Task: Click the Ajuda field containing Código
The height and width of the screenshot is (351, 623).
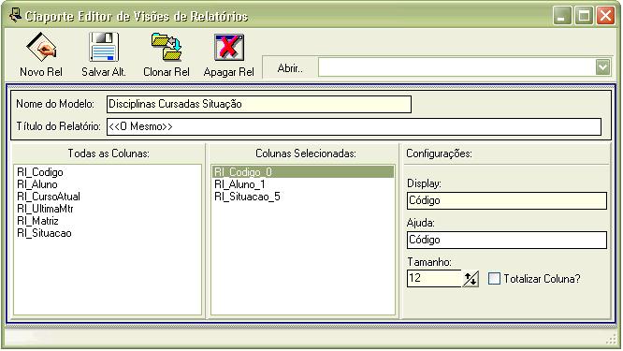Action: pyautogui.click(x=507, y=241)
